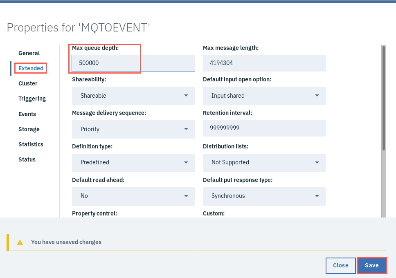This screenshot has width=396, height=278.
Task: Expand the Default input open option dropdown
Action: click(x=264, y=96)
